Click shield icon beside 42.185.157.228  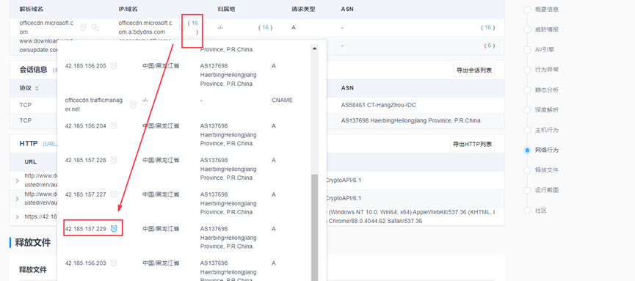(x=114, y=161)
